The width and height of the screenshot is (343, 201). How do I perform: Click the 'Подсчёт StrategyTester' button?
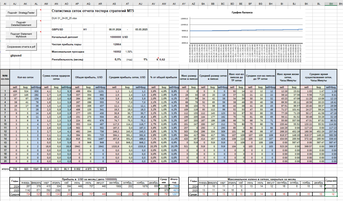pos(21,12)
